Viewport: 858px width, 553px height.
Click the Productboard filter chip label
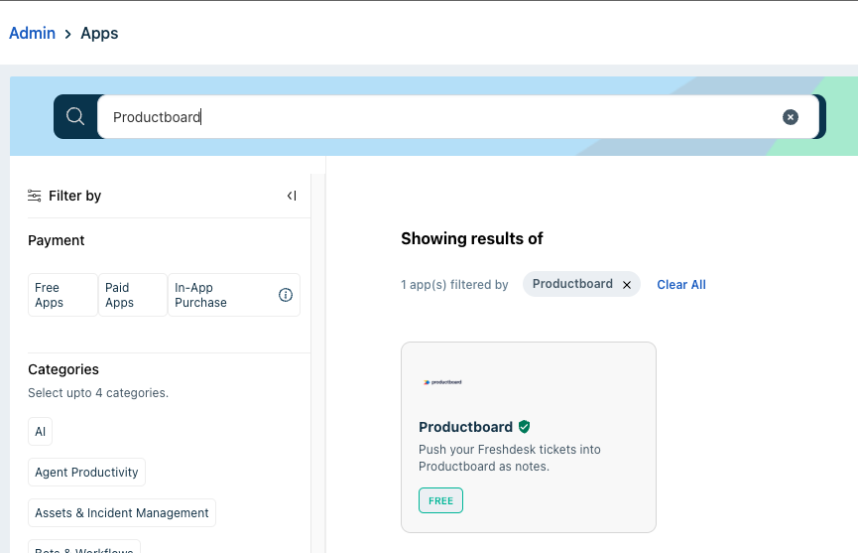coord(572,284)
